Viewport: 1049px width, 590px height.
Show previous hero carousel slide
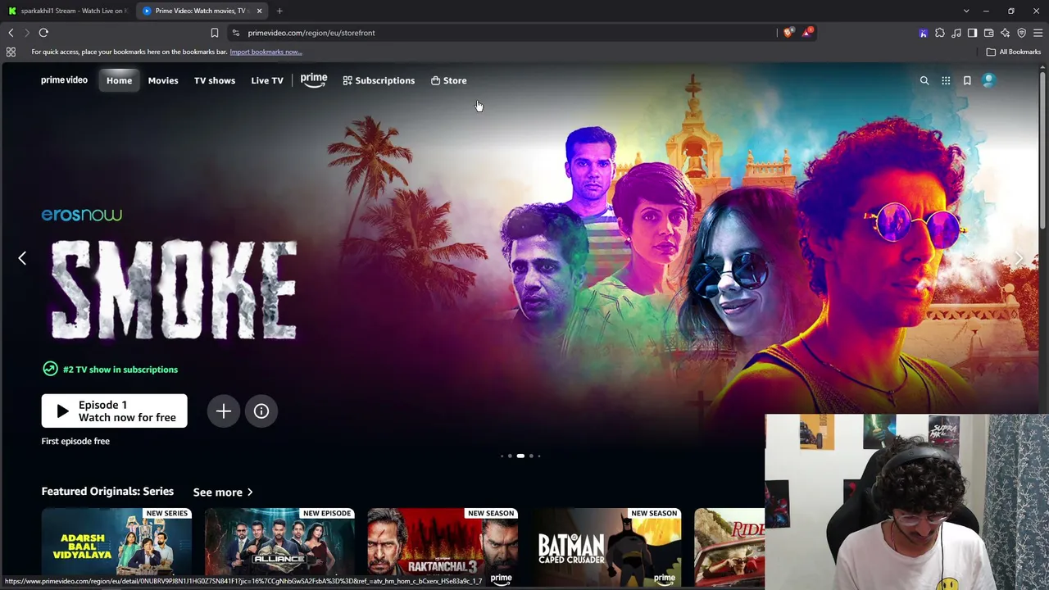22,258
